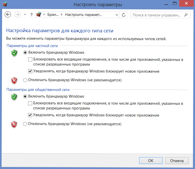The image size is (195, 169).
Task: Click green shield icon in private network section
Action: [14, 53]
